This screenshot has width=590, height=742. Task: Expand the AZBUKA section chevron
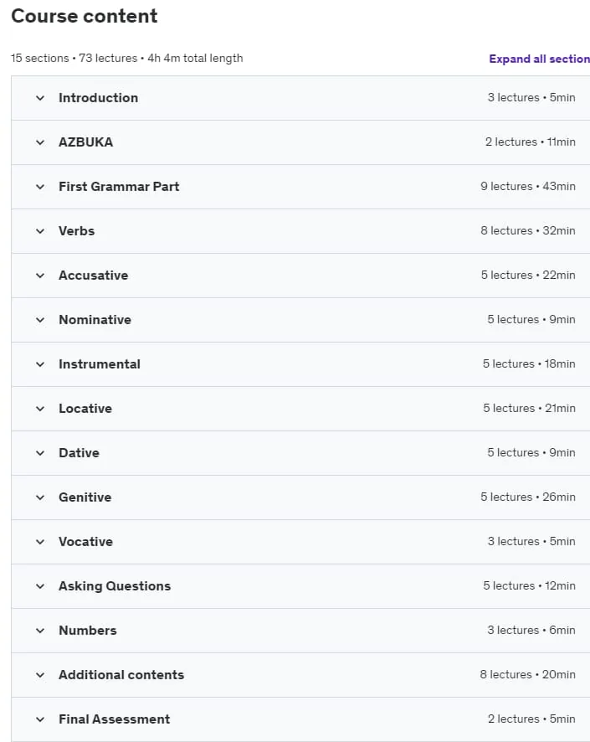pyautogui.click(x=40, y=142)
